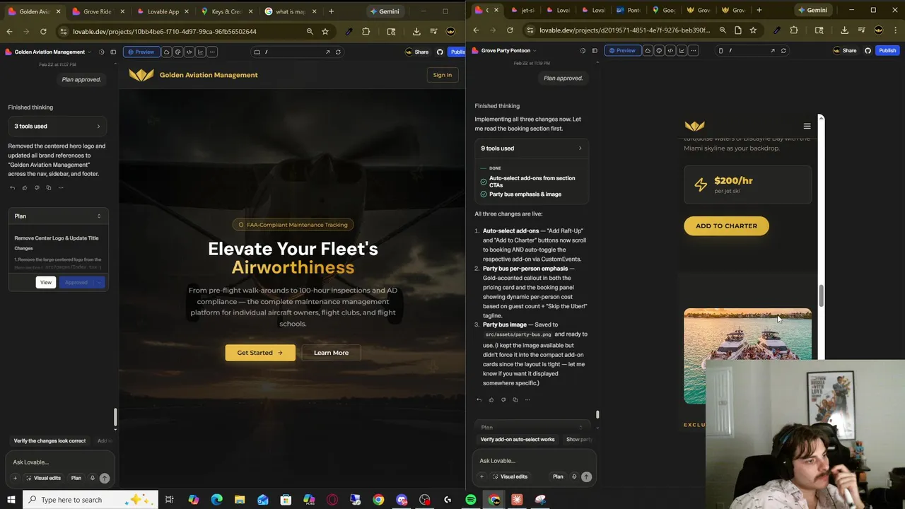Collapse the Plan card in Golden Aviation chat
The width and height of the screenshot is (905, 509).
(x=99, y=216)
